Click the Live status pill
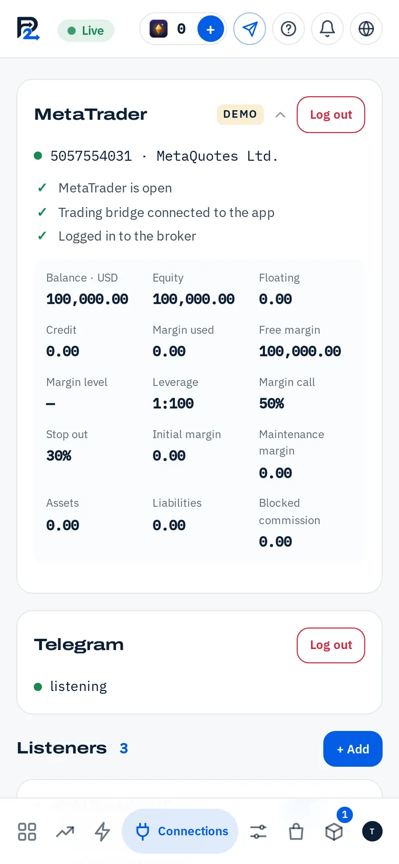This screenshot has width=399, height=864. [x=86, y=31]
